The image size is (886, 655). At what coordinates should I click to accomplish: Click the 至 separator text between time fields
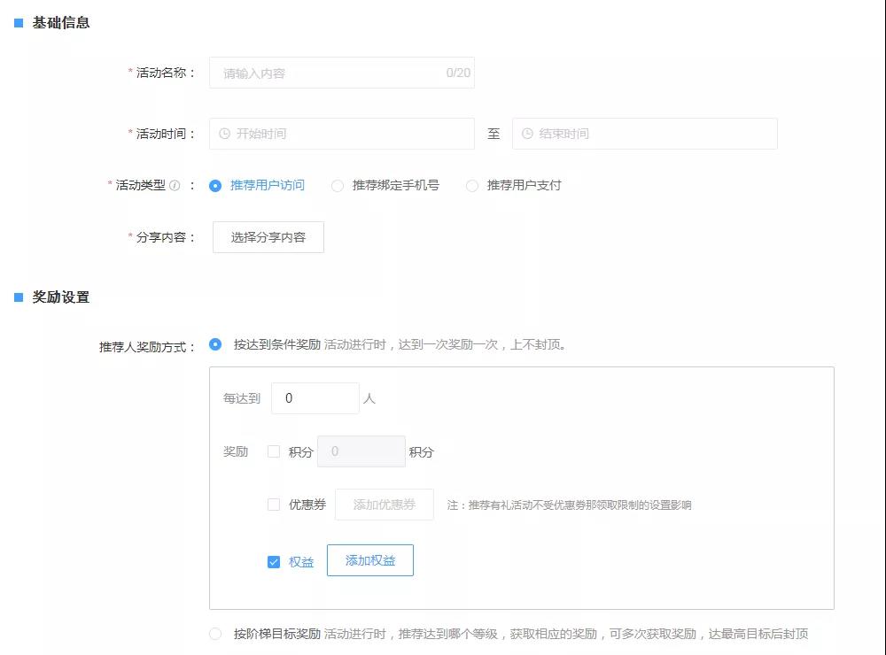(494, 134)
